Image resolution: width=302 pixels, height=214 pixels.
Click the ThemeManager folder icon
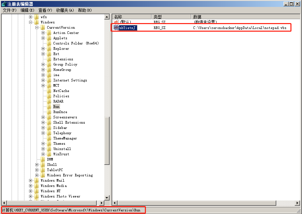49,138
